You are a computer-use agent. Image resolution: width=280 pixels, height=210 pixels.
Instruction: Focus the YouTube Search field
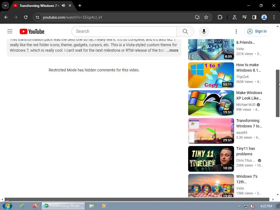[x=124, y=31]
